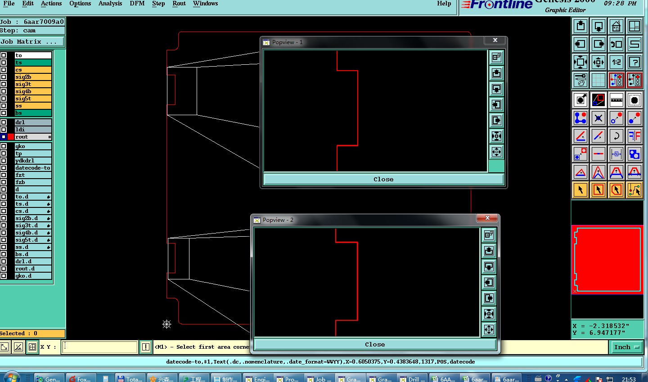
Task: Check the box beside the ss layer
Action: pyautogui.click(x=4, y=106)
